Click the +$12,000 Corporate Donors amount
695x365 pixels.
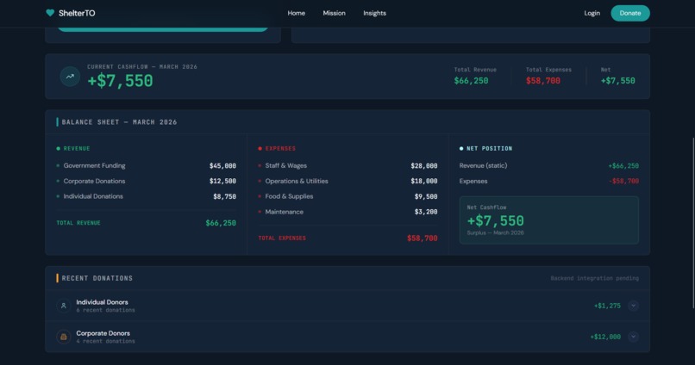pos(605,337)
